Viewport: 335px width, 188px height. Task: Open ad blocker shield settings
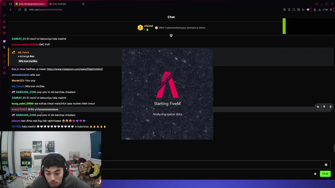click(299, 10)
